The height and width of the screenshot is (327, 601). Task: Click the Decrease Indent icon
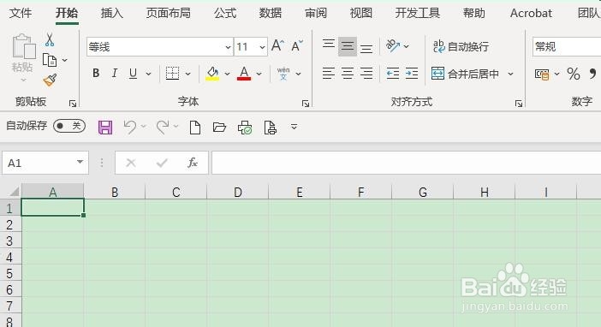(393, 73)
